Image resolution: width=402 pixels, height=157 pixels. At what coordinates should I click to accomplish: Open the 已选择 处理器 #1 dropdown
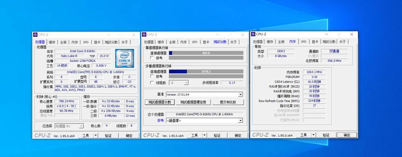[69, 126]
